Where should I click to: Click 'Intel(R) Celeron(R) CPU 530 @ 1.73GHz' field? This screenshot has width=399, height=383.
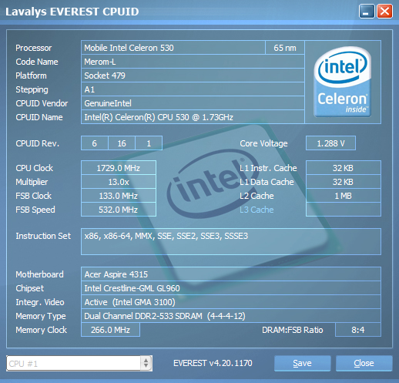(193, 117)
